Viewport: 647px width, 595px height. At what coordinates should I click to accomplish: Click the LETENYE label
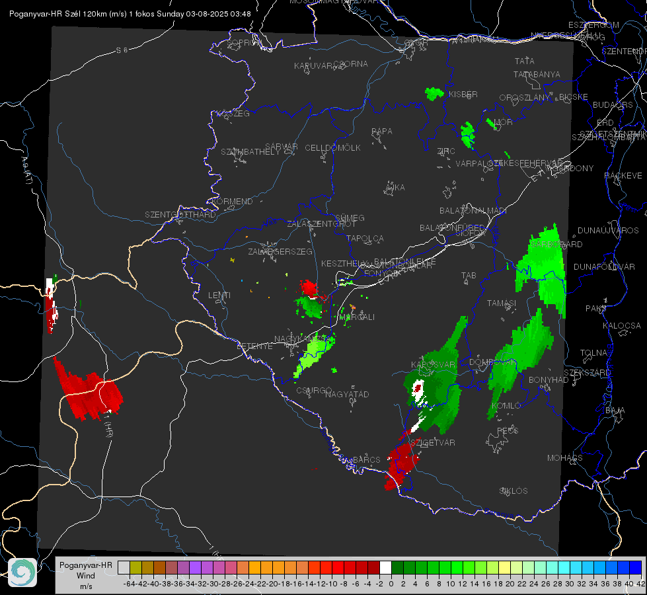(x=254, y=346)
